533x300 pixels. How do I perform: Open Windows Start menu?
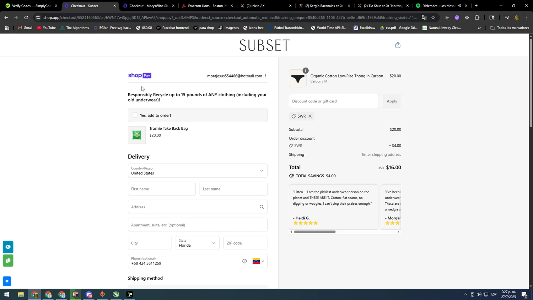6,295
